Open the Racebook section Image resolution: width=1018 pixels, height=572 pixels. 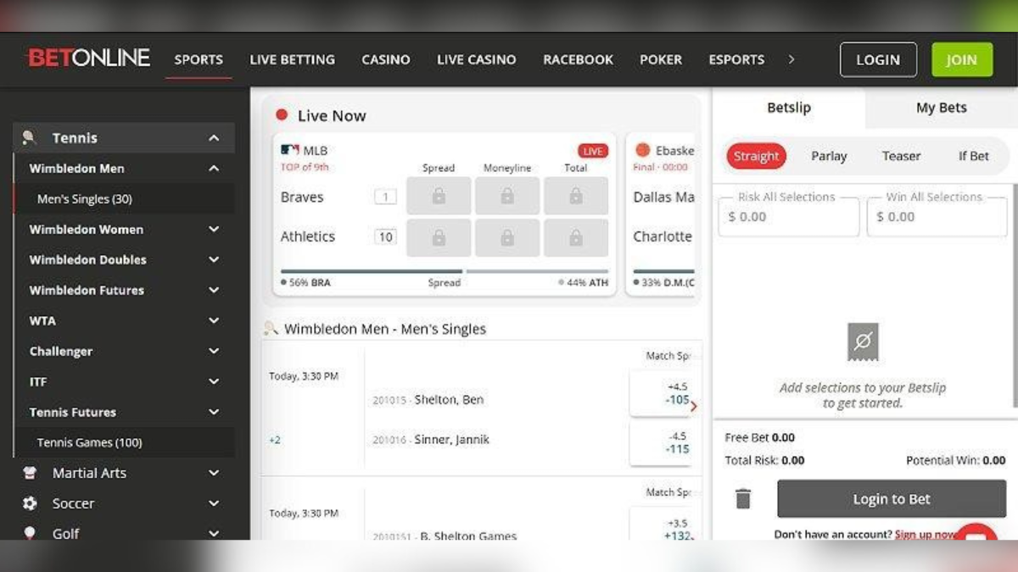578,59
